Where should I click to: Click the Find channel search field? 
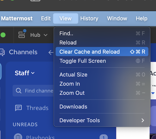tap(33, 91)
